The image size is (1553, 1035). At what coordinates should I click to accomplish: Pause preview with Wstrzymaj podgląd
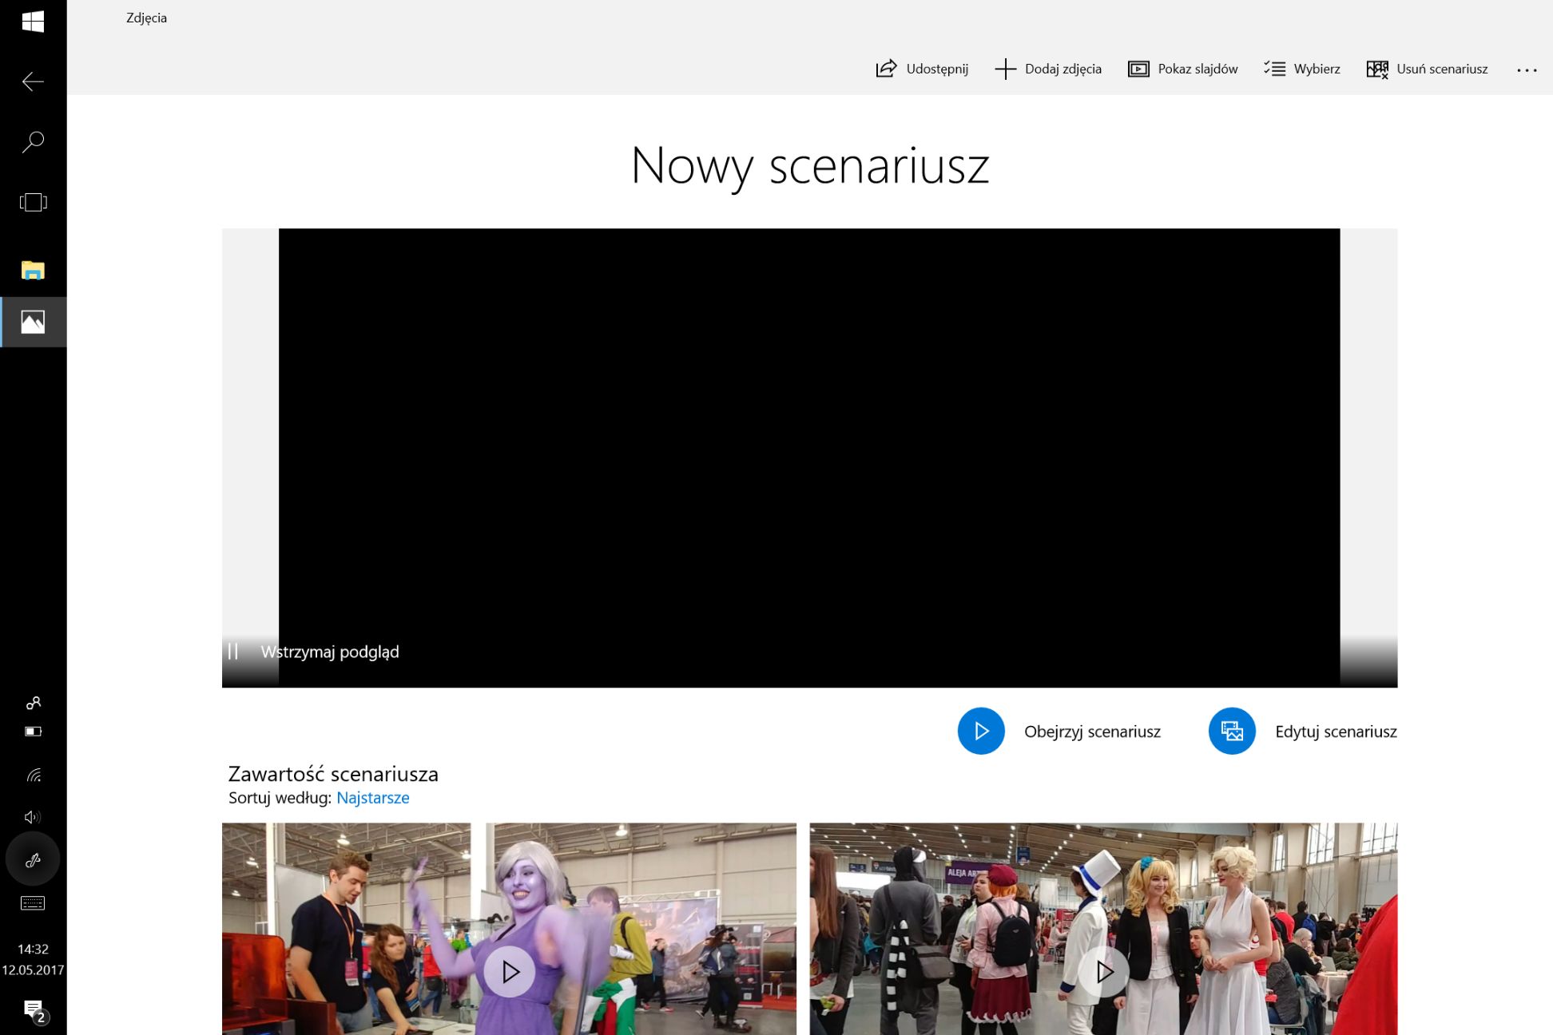[234, 652]
